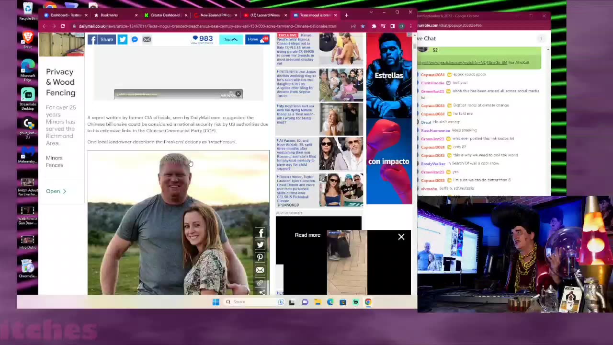613x345 pixels.
Task: Open the Brooke Nader pickleball sponsored story
Action: [x=319, y=190]
